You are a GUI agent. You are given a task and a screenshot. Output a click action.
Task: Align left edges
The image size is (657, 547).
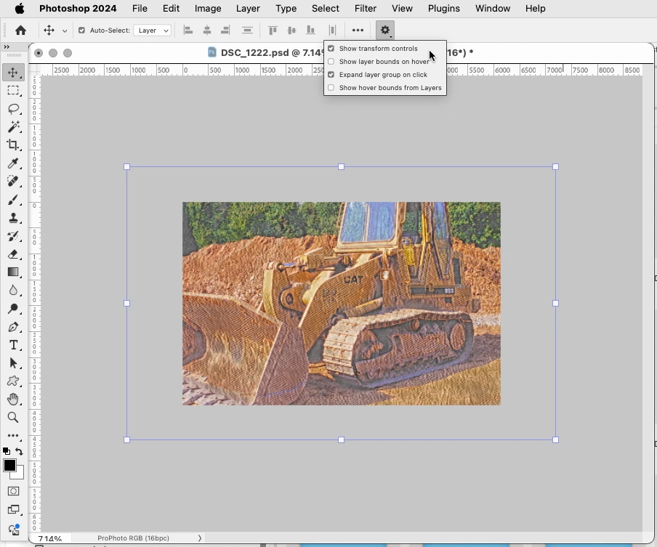[188, 31]
